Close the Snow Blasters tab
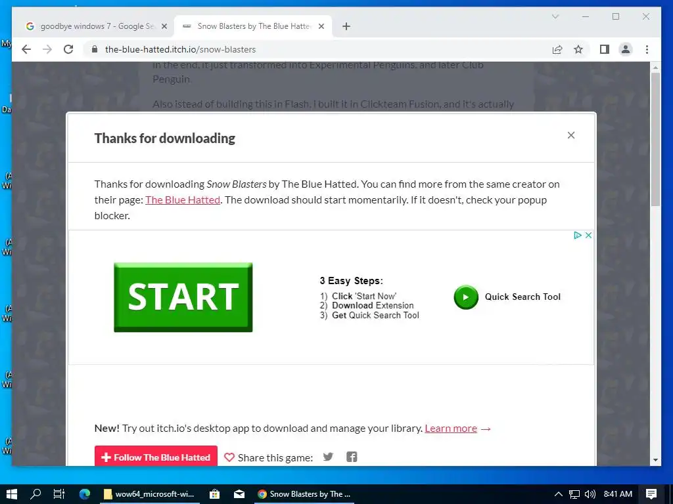 coord(321,26)
